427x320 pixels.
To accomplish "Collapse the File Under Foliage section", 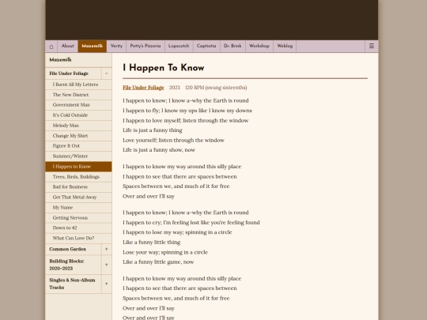I will click(107, 73).
